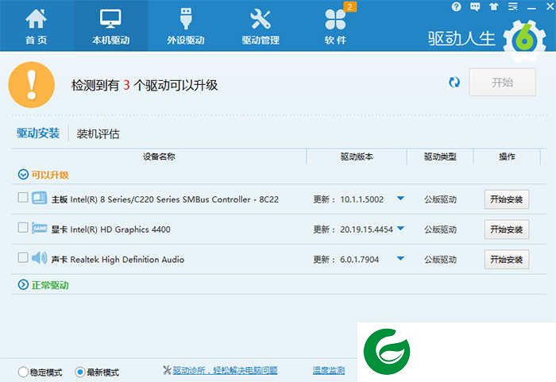Click 公版驱动 in the SMBus row
The image size is (556, 382).
440,199
